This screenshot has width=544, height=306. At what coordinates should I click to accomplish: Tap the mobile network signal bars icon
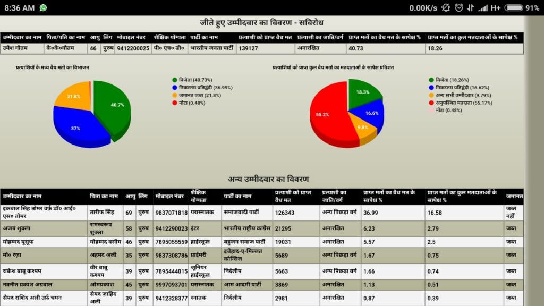482,8
